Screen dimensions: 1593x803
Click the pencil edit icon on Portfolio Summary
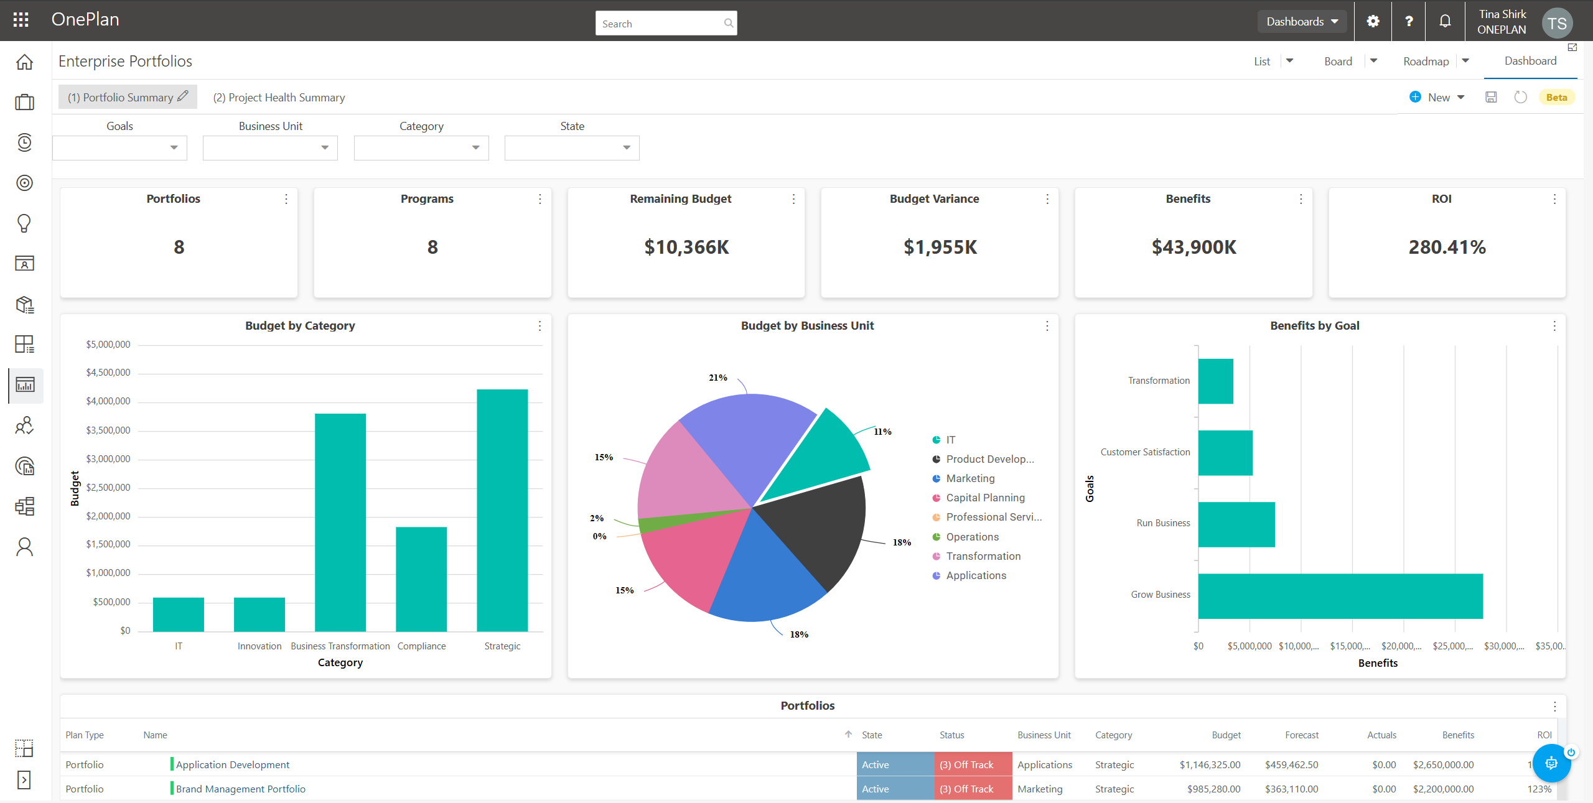183,96
